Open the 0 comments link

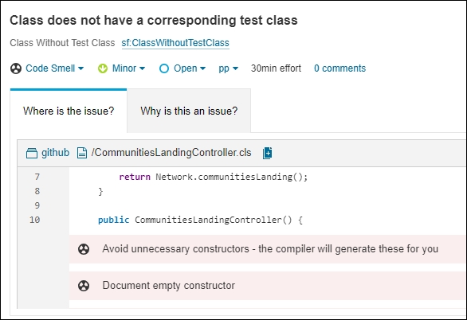coord(339,68)
